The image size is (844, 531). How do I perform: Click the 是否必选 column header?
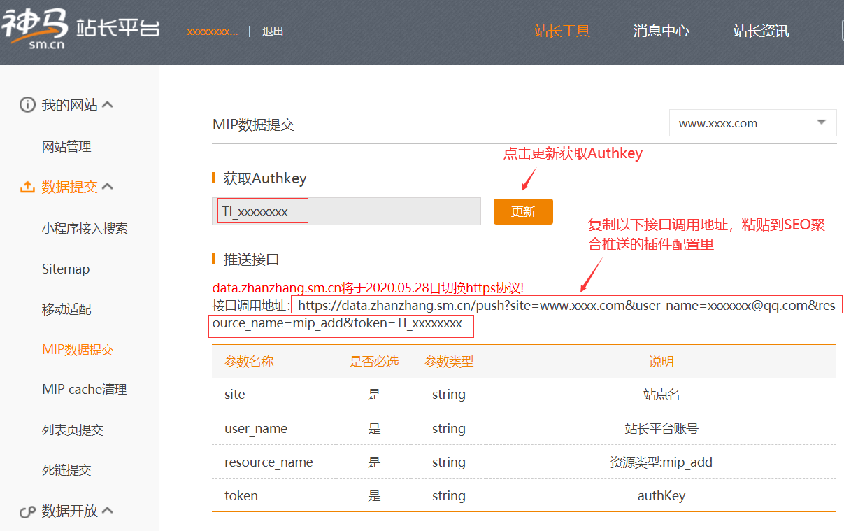[x=374, y=362]
